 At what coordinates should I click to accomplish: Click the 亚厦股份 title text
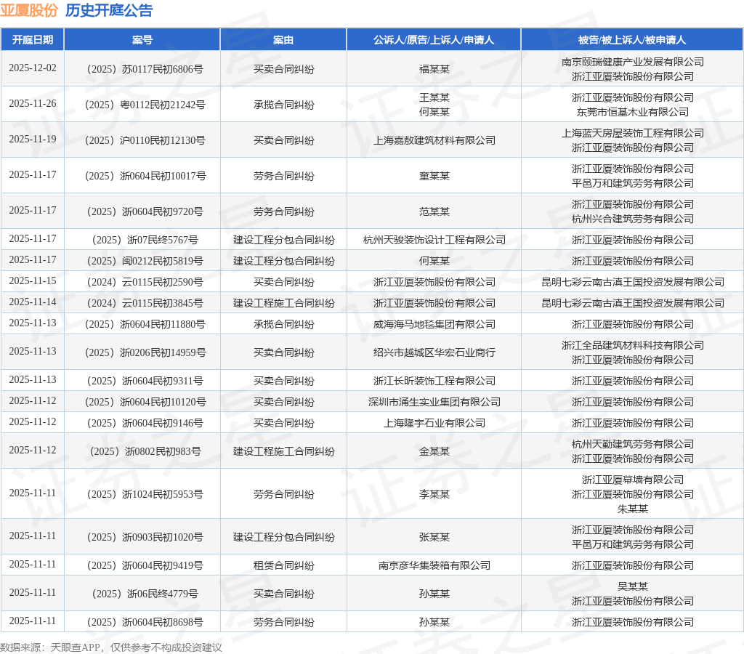(29, 10)
